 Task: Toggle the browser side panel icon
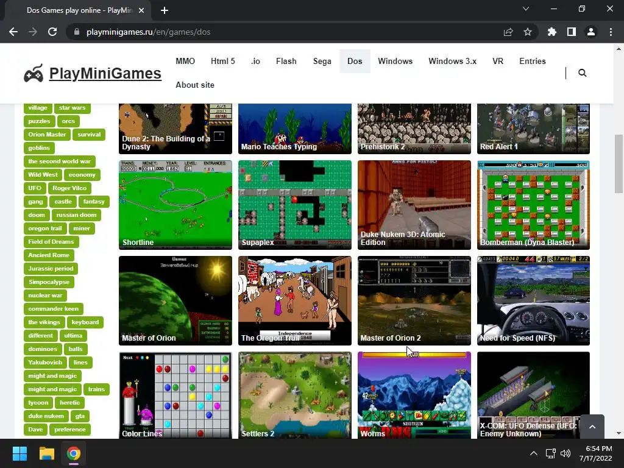click(572, 32)
